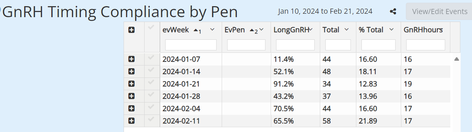Open the EvPen column menu chevron

click(261, 30)
